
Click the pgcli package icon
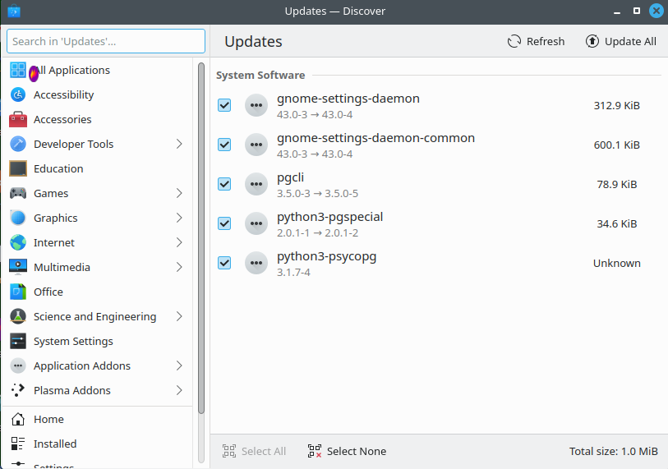point(256,184)
